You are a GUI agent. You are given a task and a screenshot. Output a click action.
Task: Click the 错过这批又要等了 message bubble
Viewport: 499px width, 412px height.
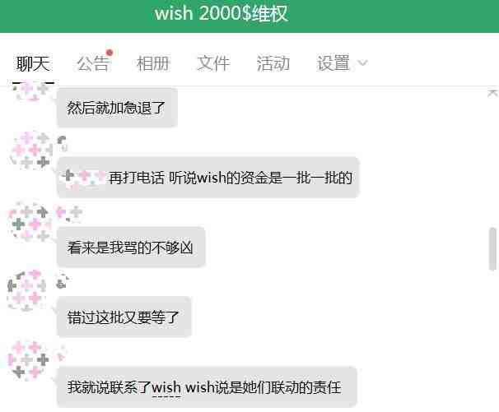124,317
